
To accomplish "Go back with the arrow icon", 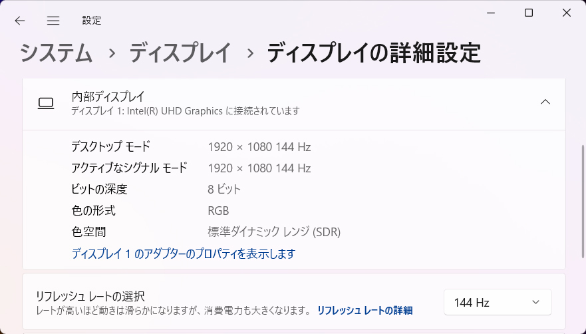I will coord(20,21).
